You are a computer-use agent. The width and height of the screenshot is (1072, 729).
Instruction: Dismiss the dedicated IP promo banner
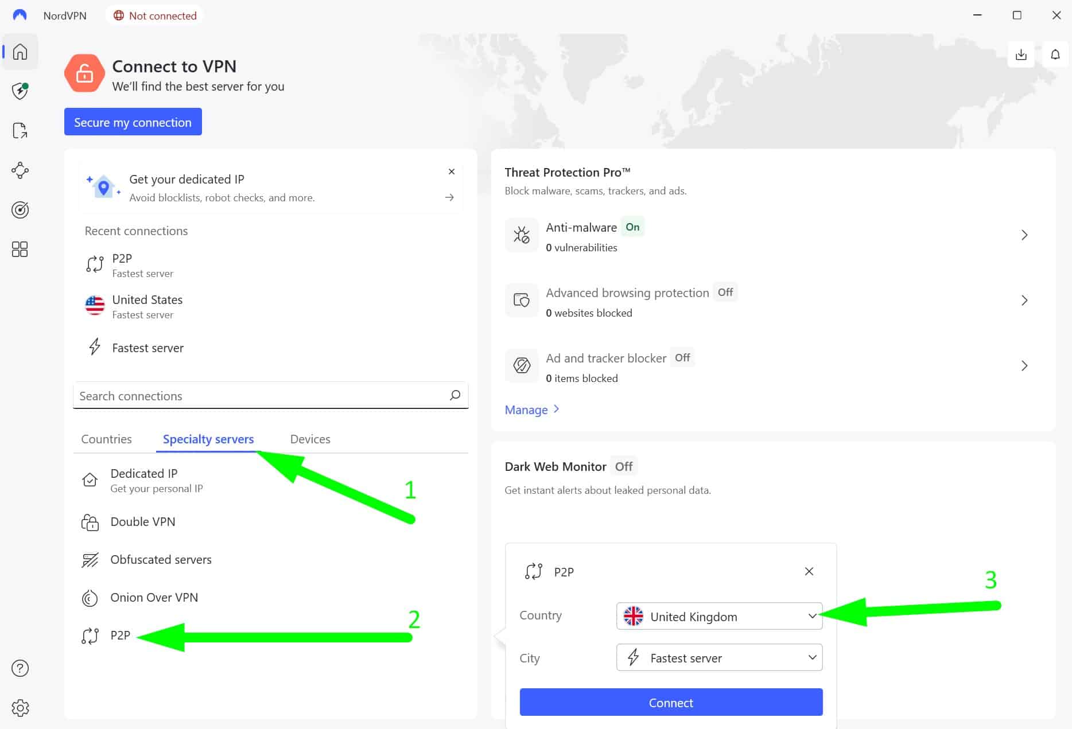pos(452,171)
